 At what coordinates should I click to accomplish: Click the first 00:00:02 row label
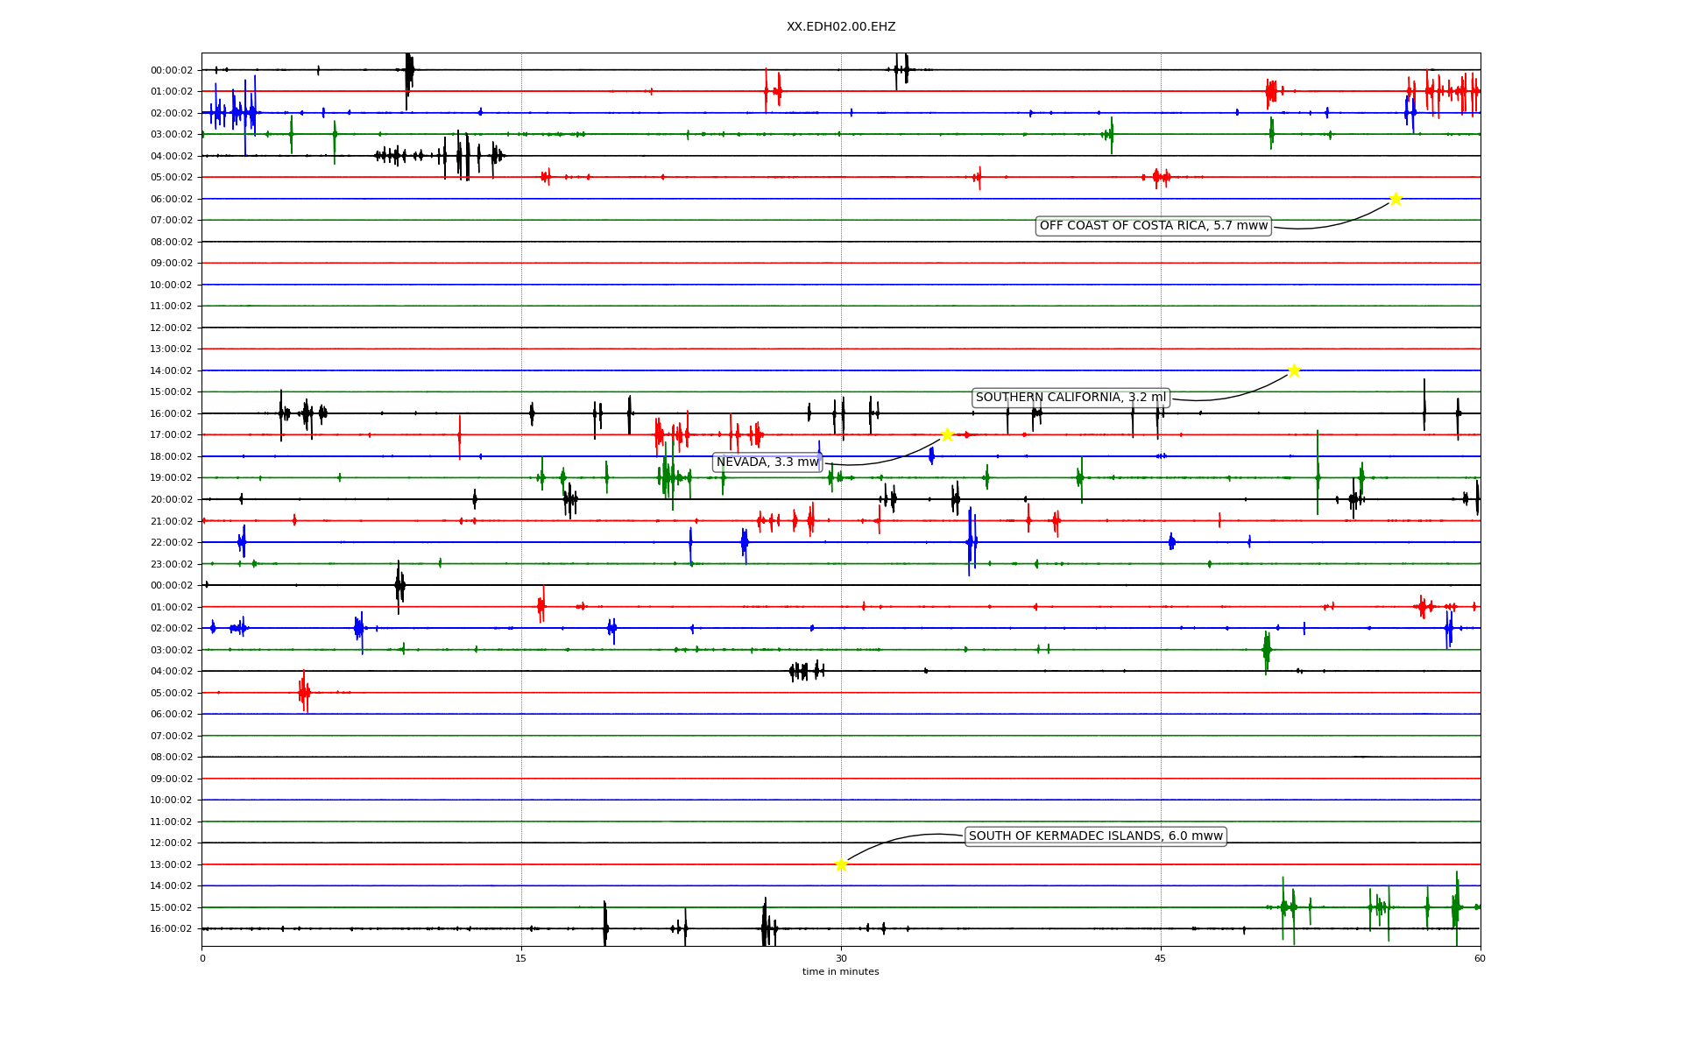(x=171, y=70)
